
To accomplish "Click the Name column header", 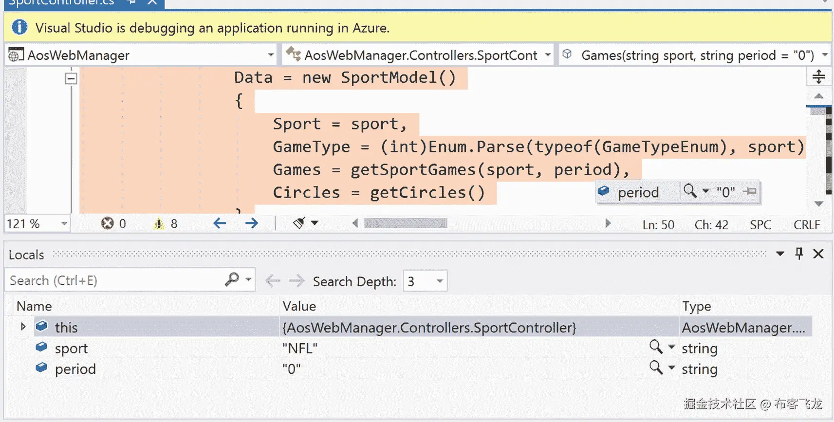I will [34, 306].
